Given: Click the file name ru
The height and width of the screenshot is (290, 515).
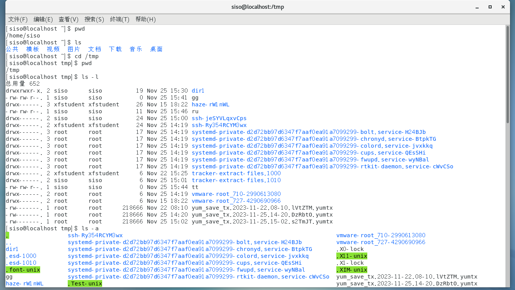Looking at the screenshot, I should (195, 111).
